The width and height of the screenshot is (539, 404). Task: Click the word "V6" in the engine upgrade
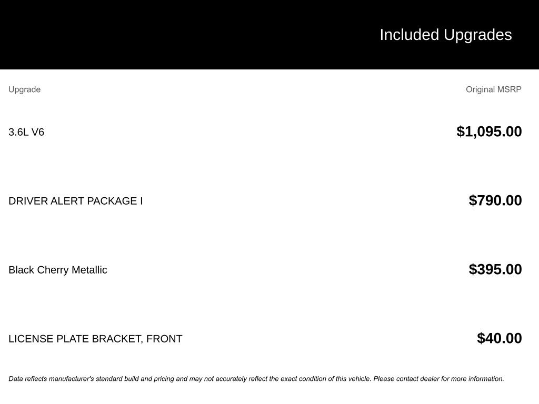tap(38, 132)
